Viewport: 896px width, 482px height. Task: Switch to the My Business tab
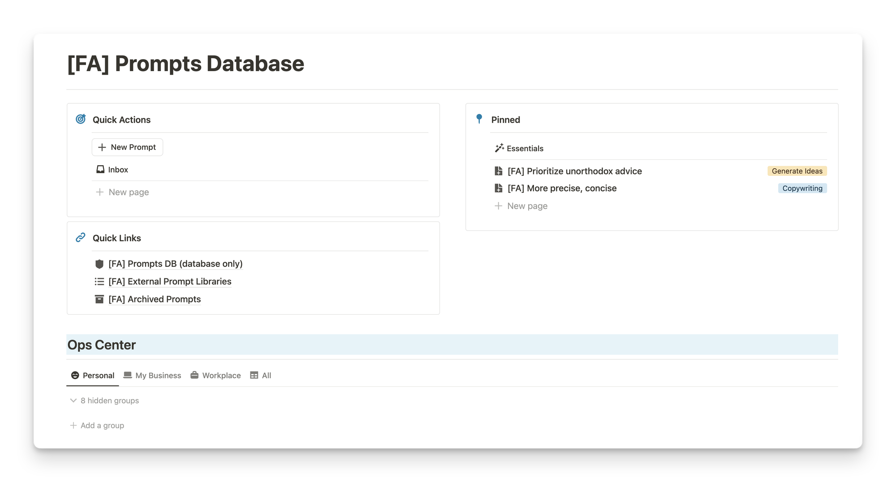point(152,375)
